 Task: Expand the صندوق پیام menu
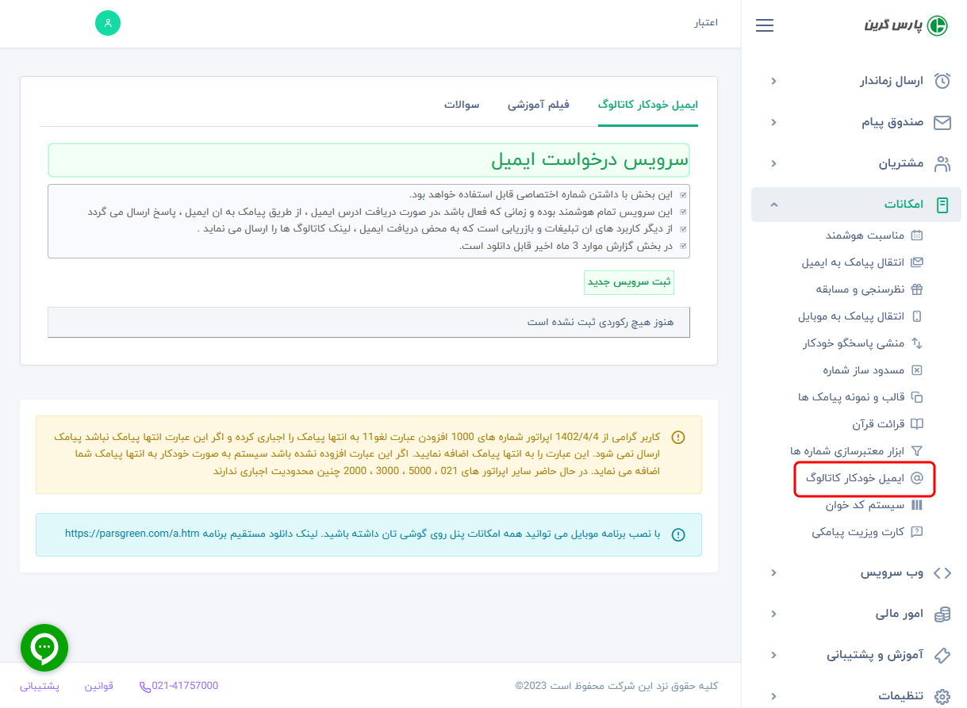coord(856,122)
